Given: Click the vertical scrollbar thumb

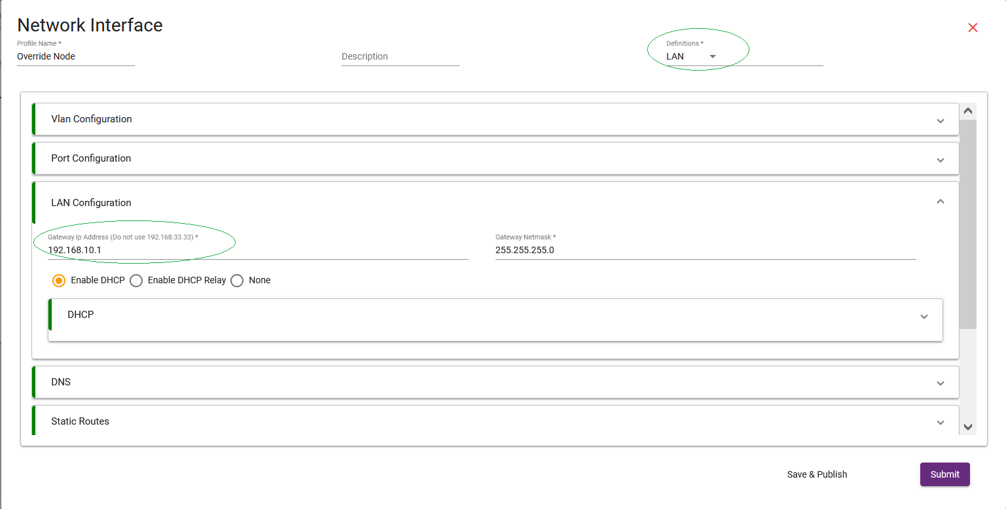Looking at the screenshot, I should pos(968,224).
